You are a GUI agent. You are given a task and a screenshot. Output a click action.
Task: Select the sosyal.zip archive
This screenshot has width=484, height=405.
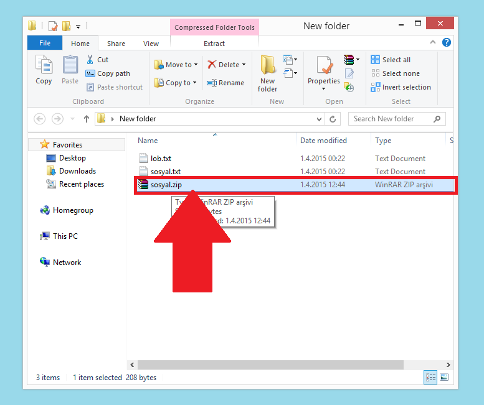pyautogui.click(x=295, y=185)
